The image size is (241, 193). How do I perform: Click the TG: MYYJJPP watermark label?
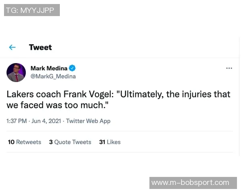pos(32,10)
